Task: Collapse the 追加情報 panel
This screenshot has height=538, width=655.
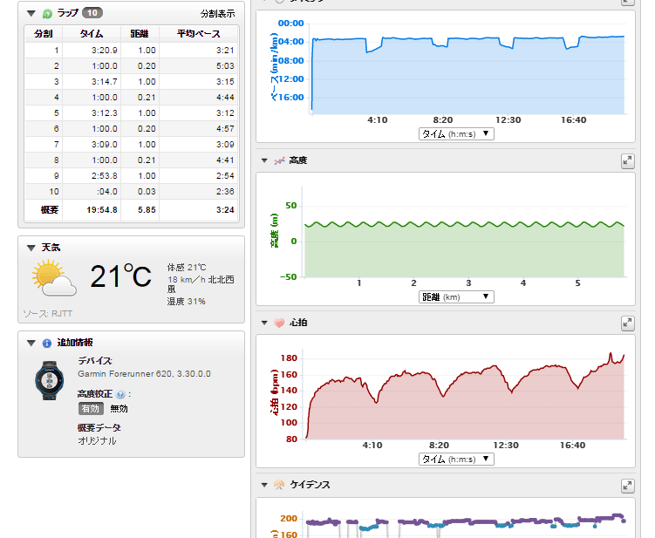Action: point(31,344)
